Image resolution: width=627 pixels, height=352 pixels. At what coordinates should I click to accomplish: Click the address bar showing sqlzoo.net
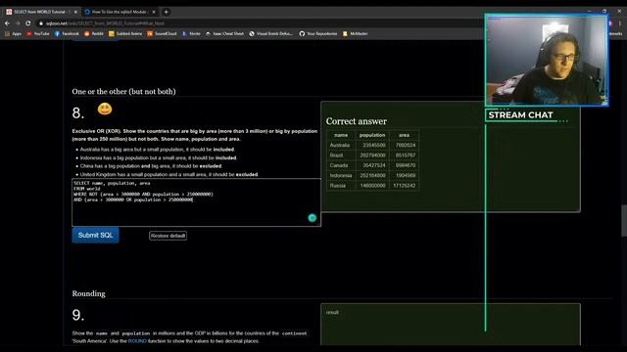click(256, 23)
